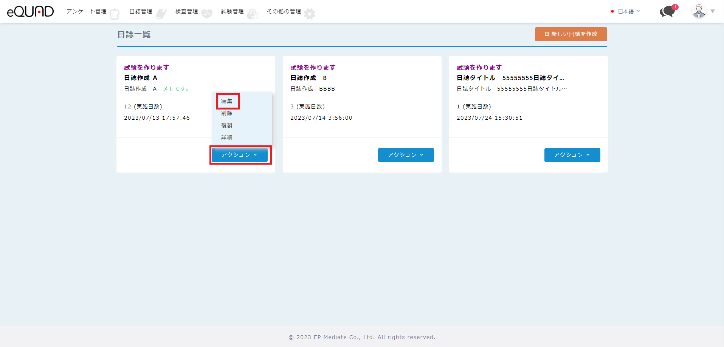724x347 pixels.
Task: Click 試験を作ります link on third card
Action: (x=479, y=68)
